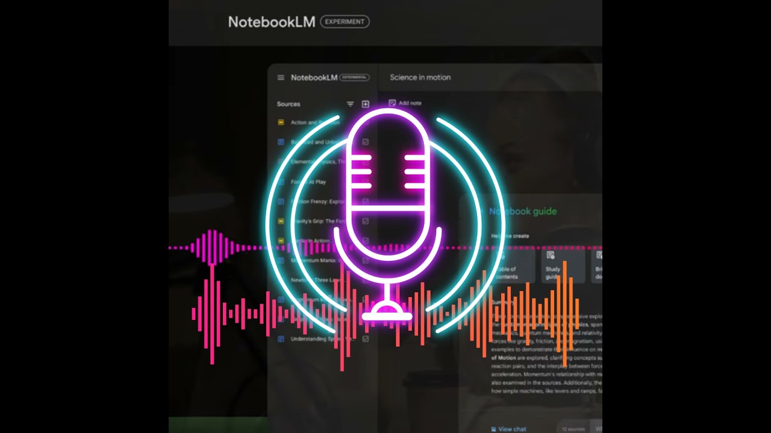
Task: Click the Sources panel heading
Action: [x=289, y=104]
